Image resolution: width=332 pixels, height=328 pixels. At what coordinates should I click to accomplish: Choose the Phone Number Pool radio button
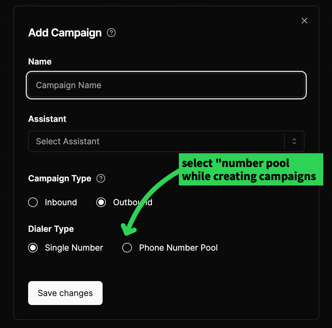click(127, 248)
